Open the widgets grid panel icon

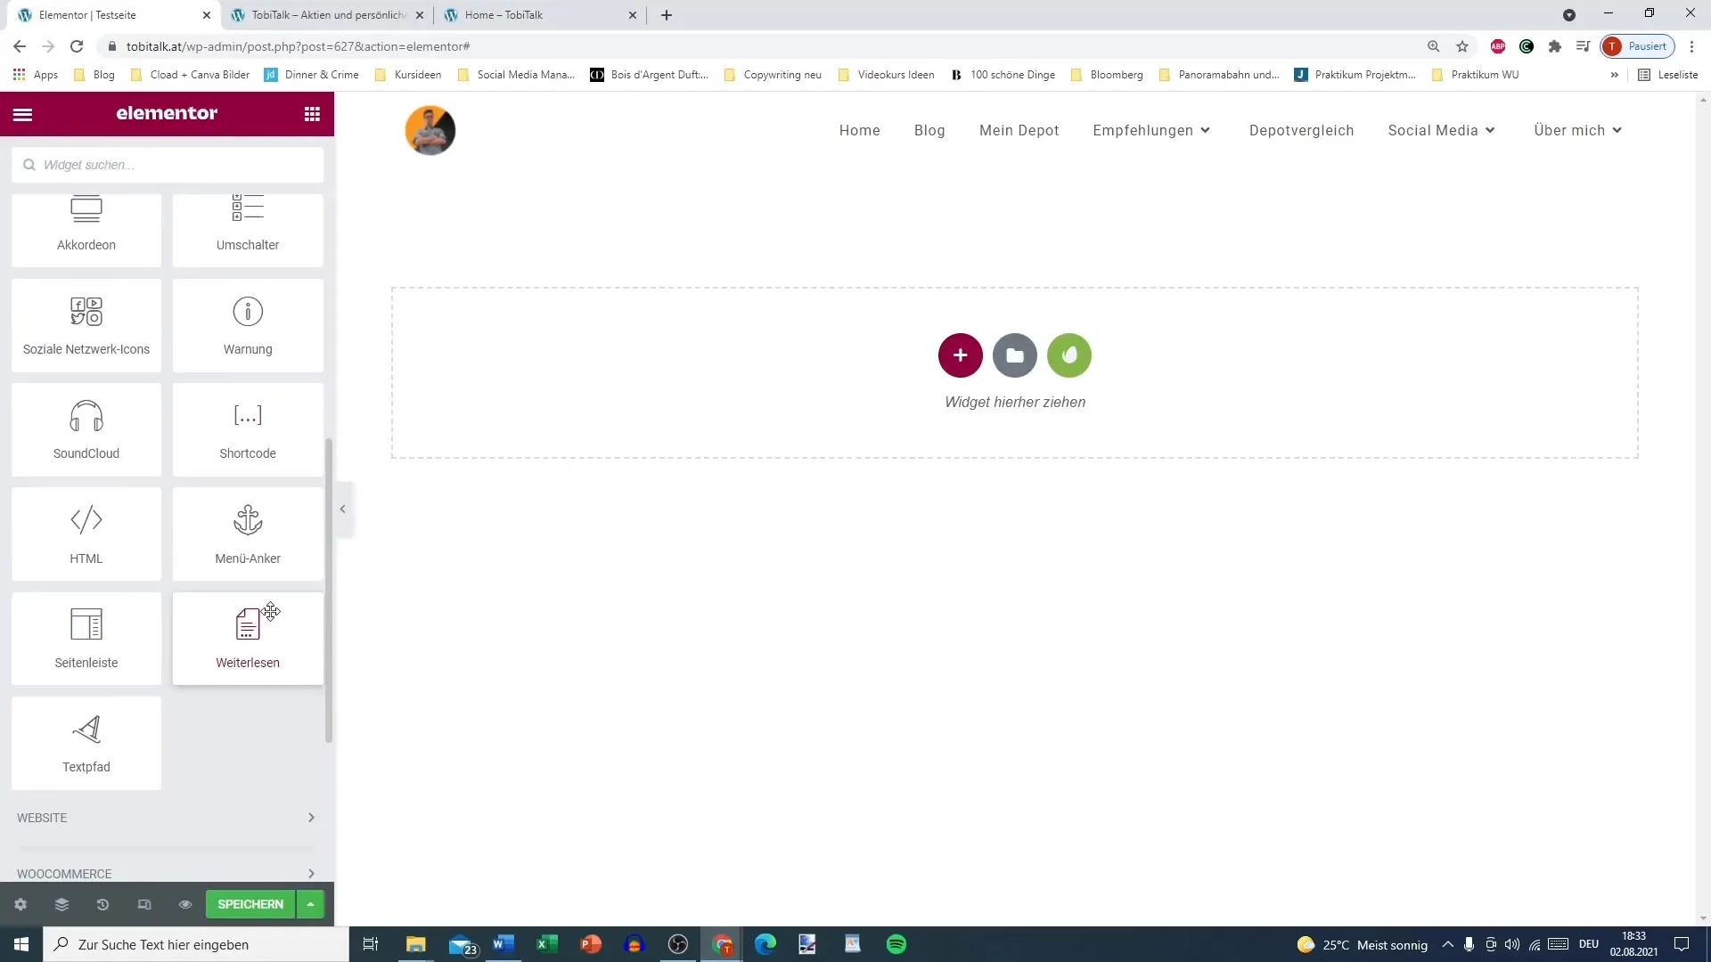[312, 114]
